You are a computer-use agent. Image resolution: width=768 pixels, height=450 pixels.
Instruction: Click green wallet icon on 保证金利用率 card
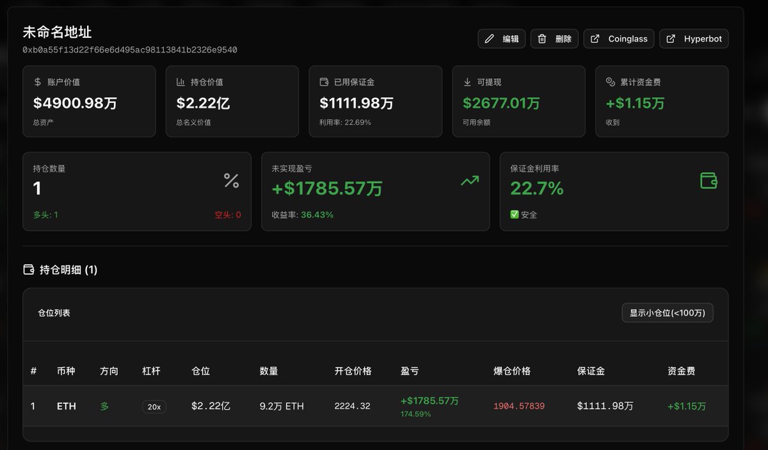[708, 181]
